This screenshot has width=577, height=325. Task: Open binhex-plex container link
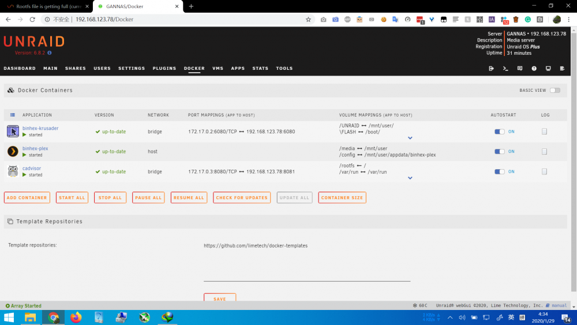35,149
